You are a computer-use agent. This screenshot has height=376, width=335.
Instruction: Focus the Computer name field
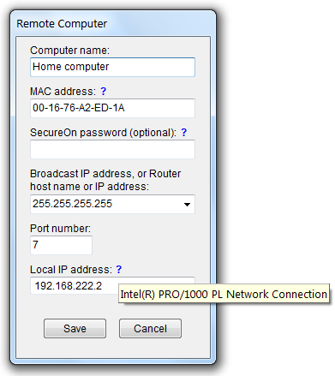(x=112, y=67)
